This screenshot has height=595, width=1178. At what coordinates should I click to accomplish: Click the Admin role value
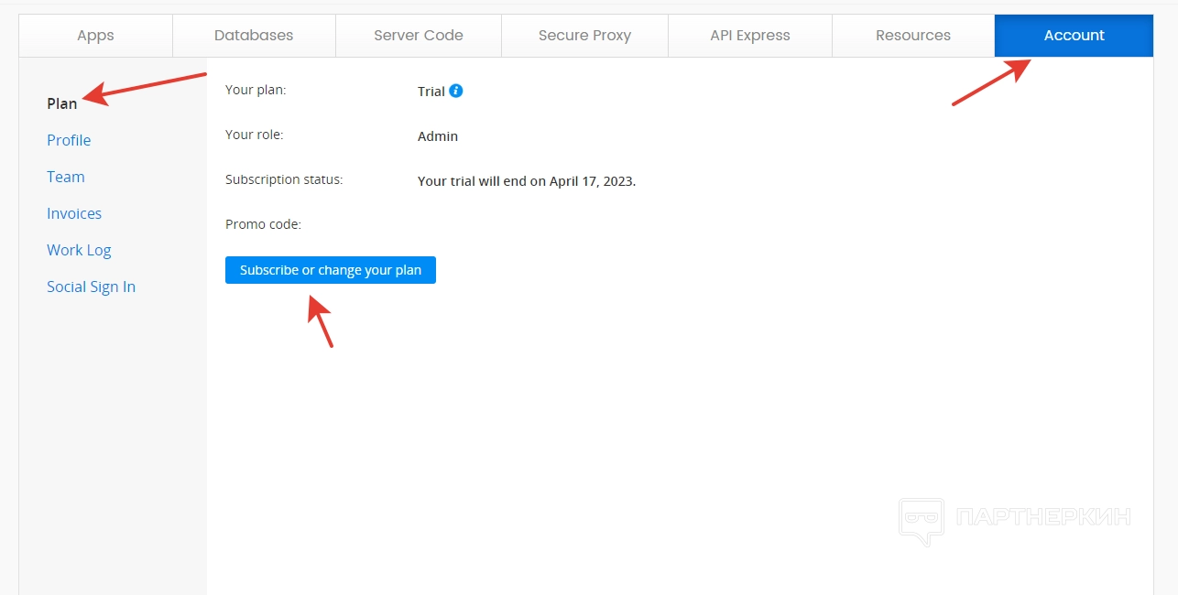(438, 136)
